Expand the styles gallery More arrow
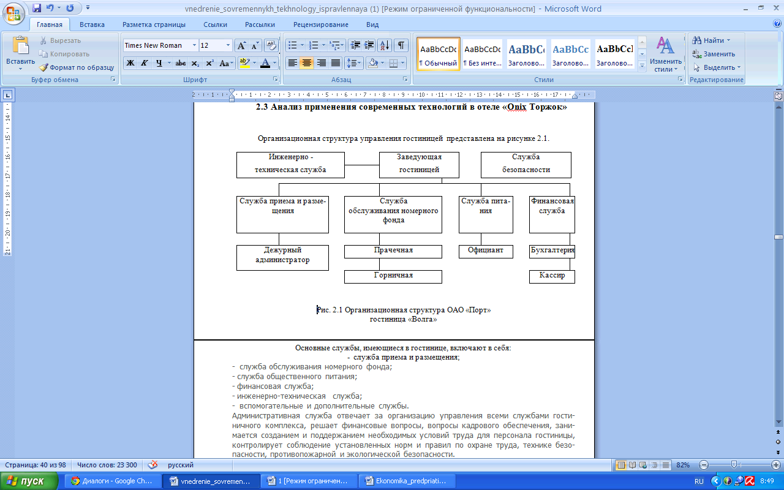This screenshot has width=784, height=490. point(642,64)
